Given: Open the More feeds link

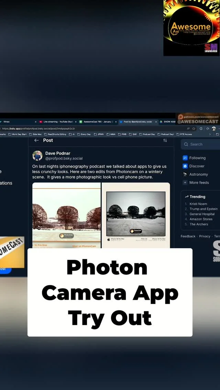Looking at the screenshot, I should click(x=199, y=183).
